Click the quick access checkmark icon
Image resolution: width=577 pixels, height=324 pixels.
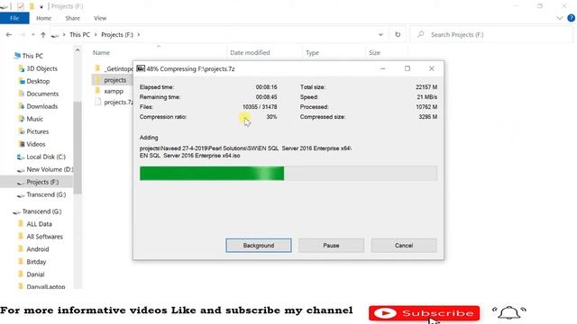click(21, 6)
